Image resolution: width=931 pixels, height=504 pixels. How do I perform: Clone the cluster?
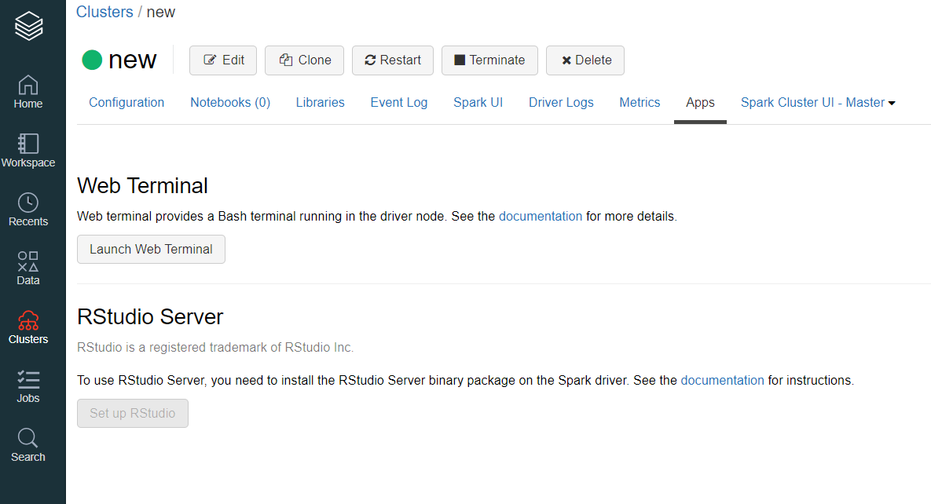pyautogui.click(x=305, y=60)
